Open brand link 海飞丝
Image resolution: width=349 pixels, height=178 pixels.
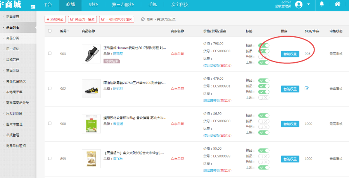tap(118, 159)
